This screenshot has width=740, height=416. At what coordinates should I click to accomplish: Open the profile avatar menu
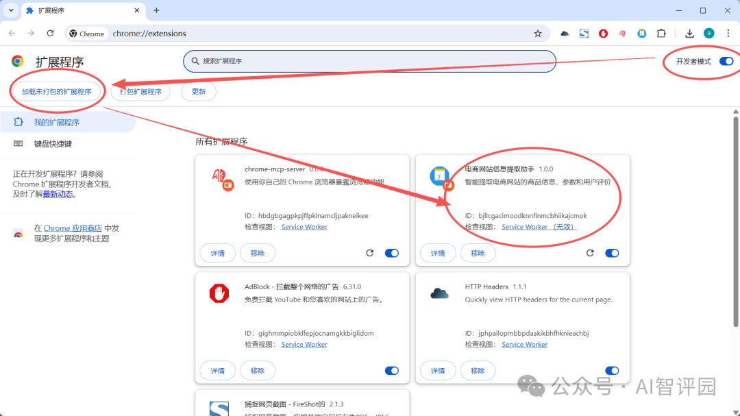coord(708,33)
